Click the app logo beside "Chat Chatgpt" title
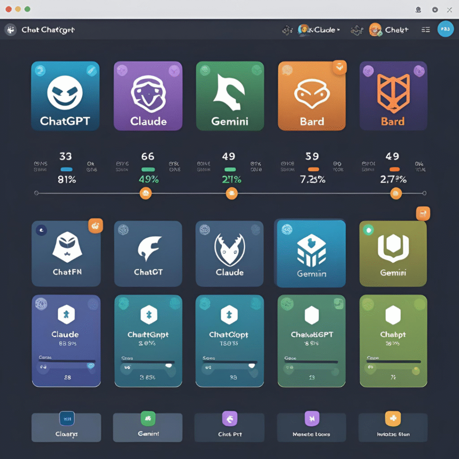The image size is (459, 459). click(x=11, y=30)
